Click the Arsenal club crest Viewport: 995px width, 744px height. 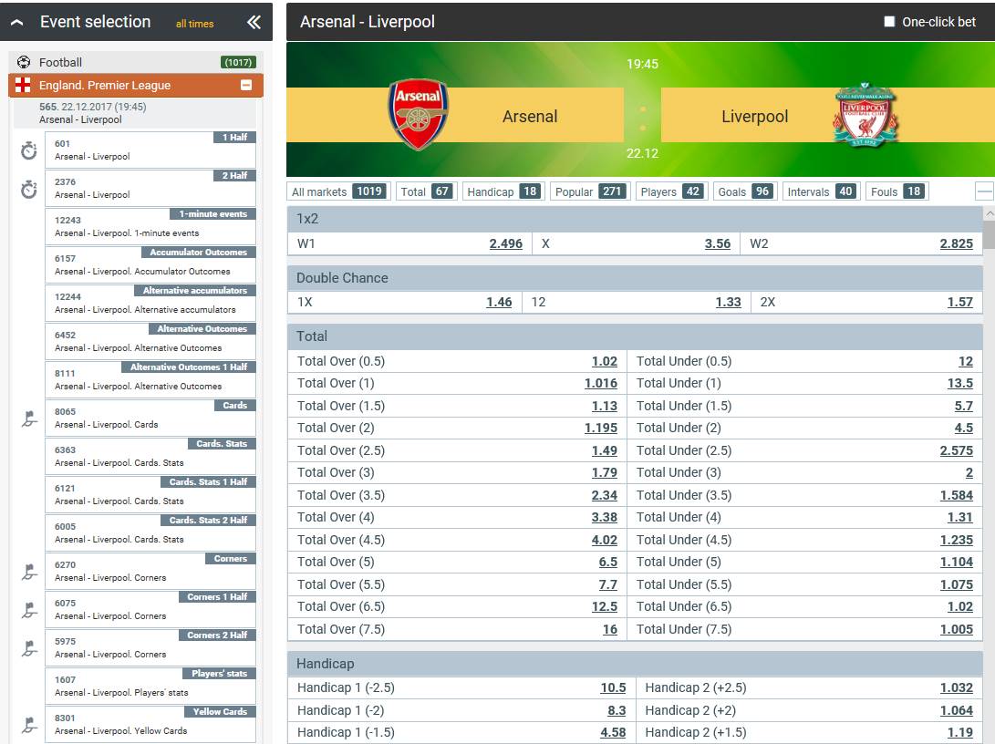click(x=419, y=114)
